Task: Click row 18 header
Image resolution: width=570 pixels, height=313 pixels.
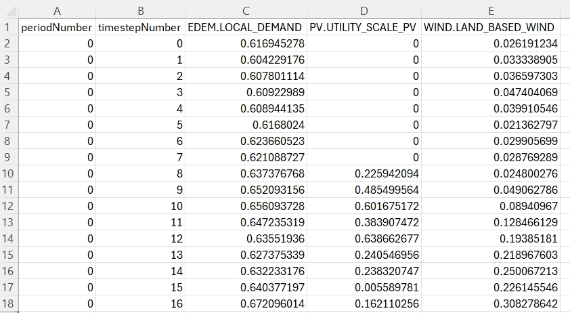Action: 8,304
